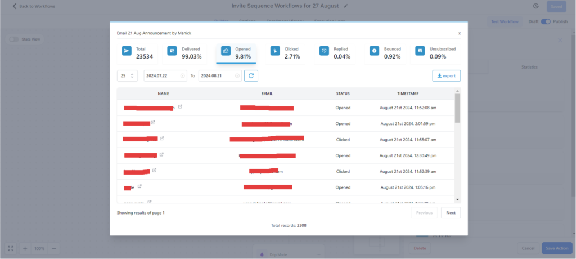Select the Replied 0.04% stat card
This screenshot has height=259, width=576.
pos(335,53)
